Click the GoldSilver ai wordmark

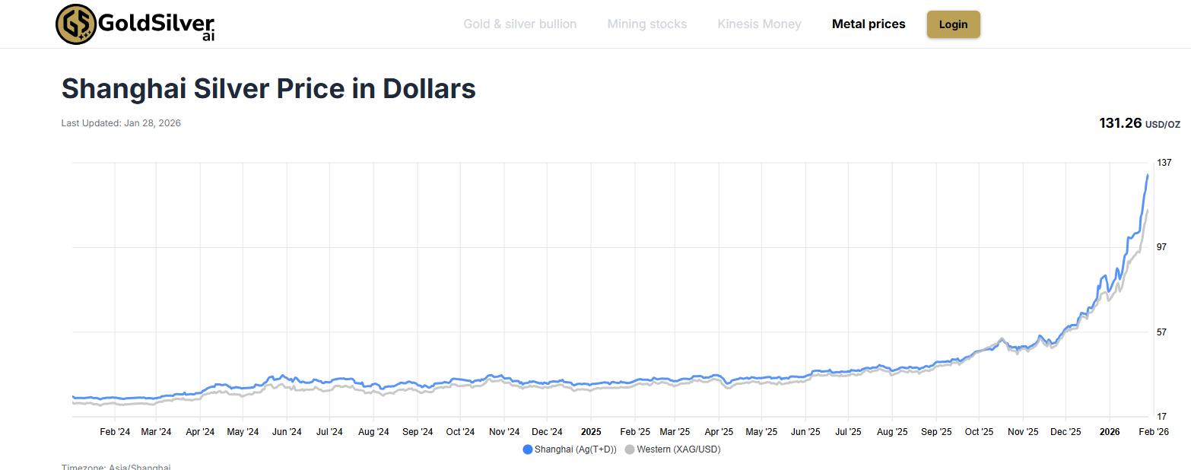point(157,24)
